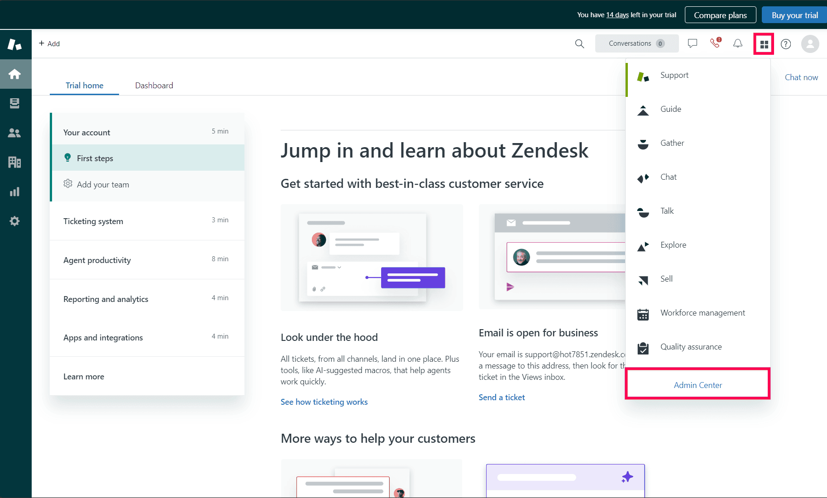The width and height of the screenshot is (827, 498).
Task: Select the Add your team item
Action: click(148, 184)
